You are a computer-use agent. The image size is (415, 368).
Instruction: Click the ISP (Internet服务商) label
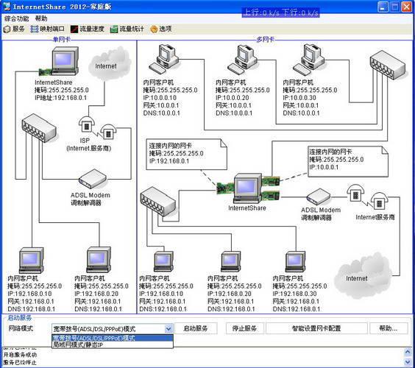[89, 144]
